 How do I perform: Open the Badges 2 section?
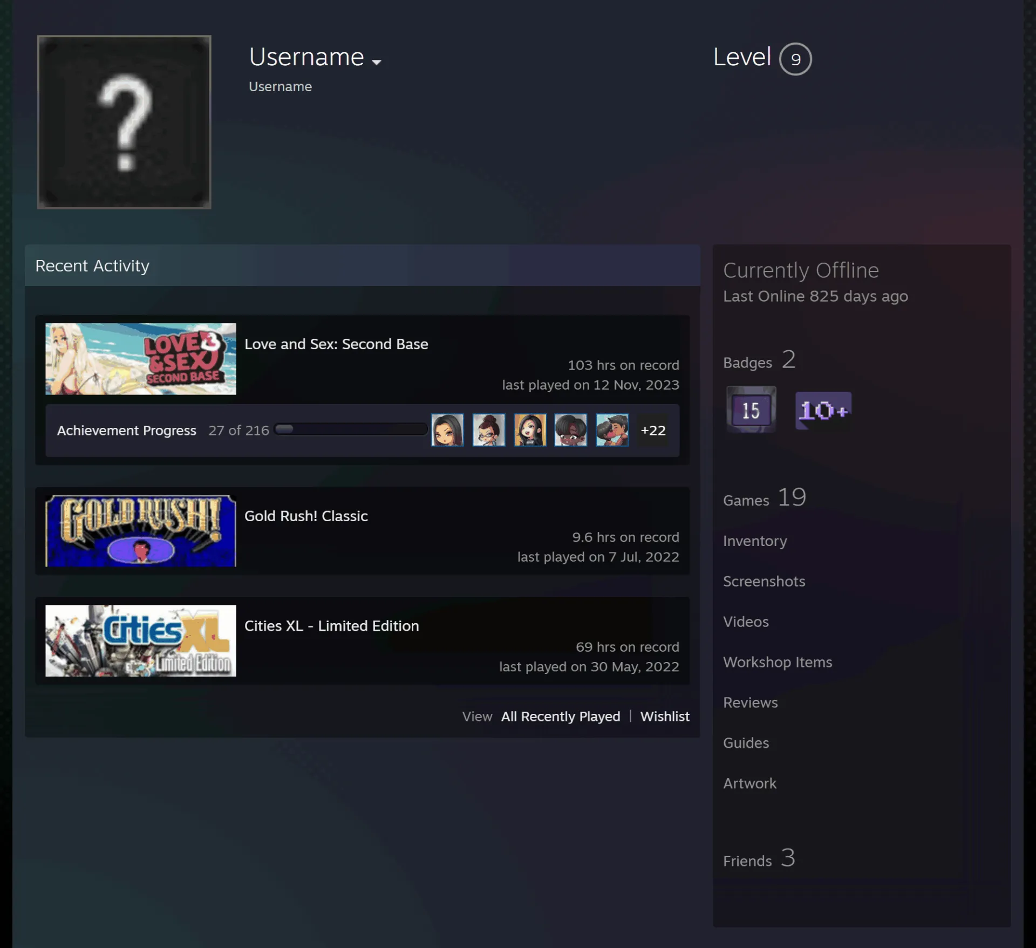pos(759,360)
